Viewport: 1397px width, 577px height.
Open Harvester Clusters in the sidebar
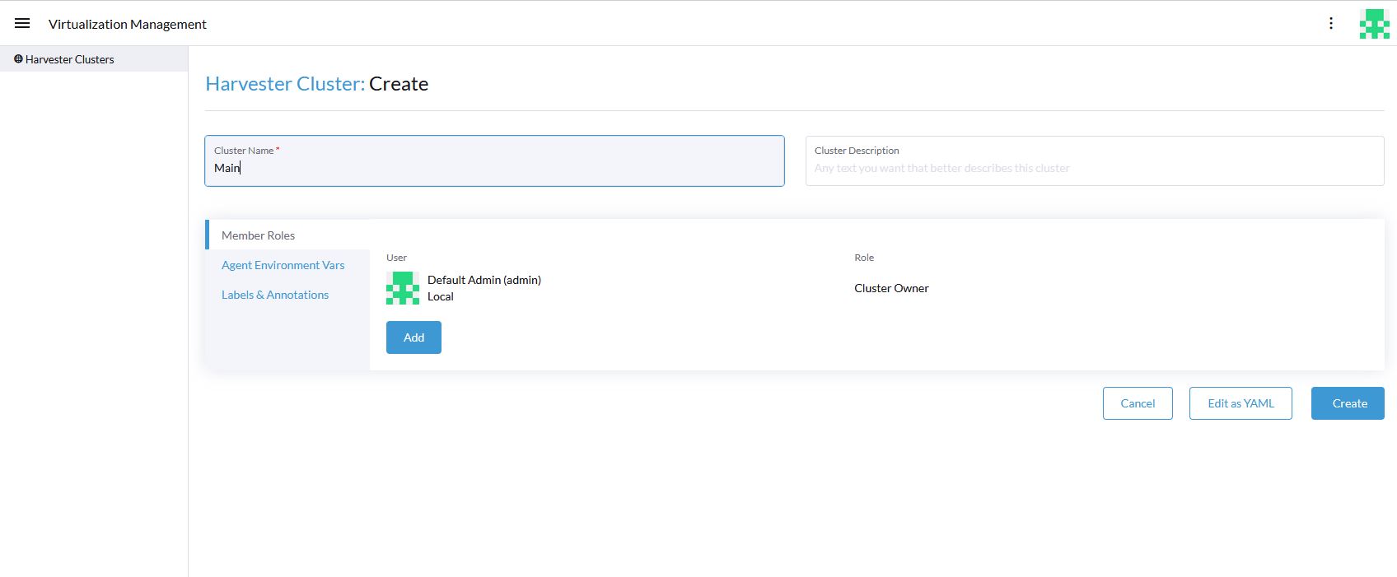94,59
